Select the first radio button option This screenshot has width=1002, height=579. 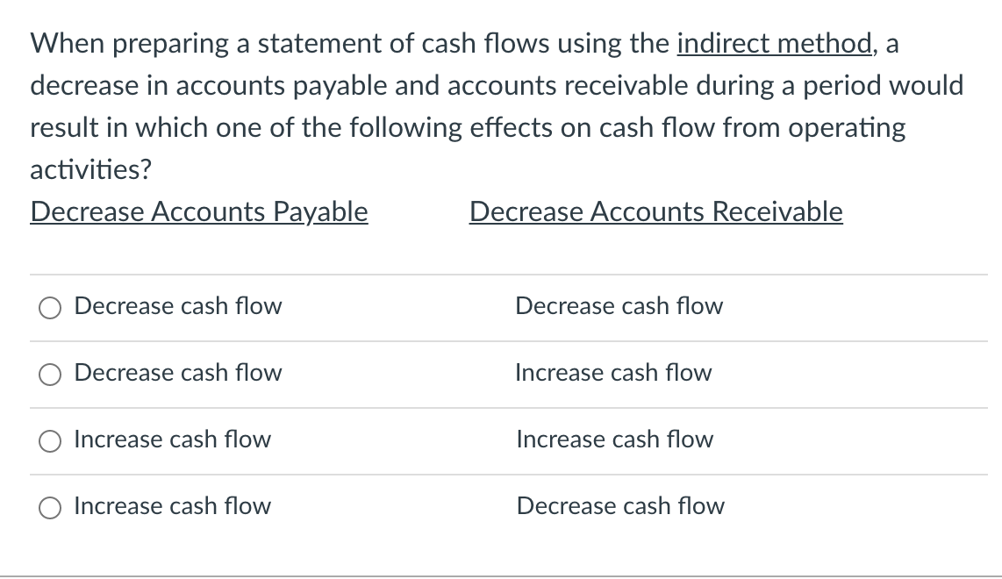(x=50, y=308)
